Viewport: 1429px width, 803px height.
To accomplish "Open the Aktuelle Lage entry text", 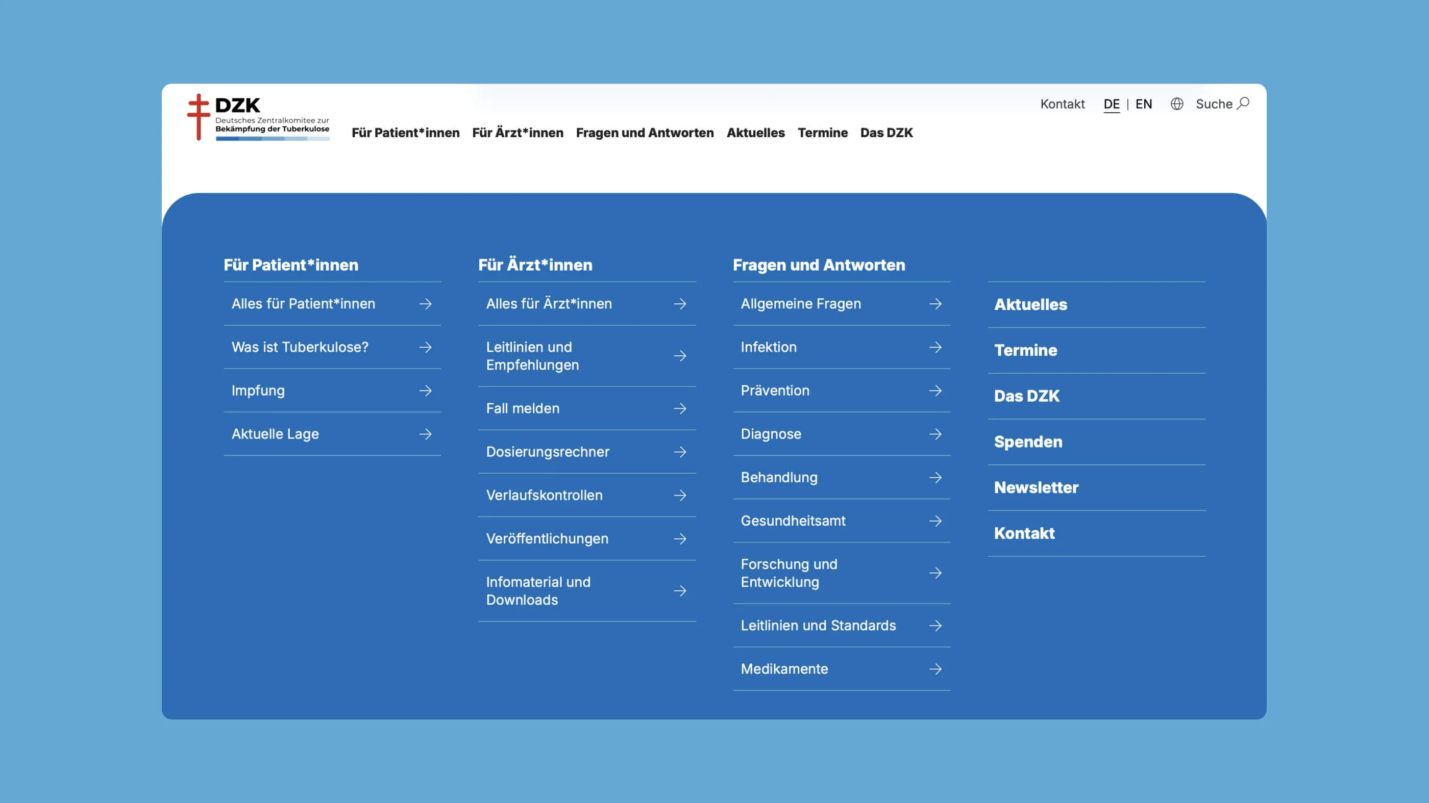I will tap(275, 434).
